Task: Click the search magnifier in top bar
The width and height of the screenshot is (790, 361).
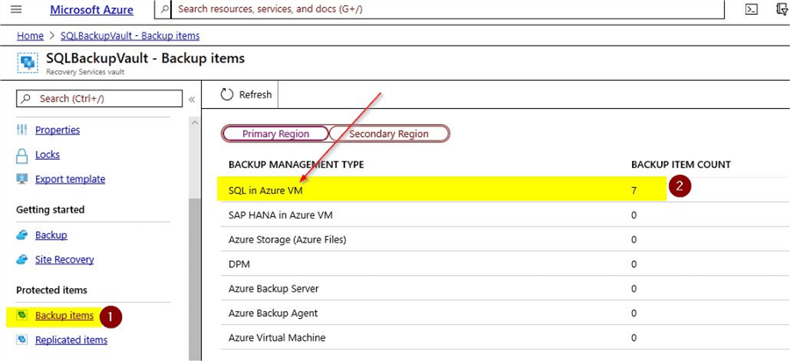Action: (x=164, y=9)
